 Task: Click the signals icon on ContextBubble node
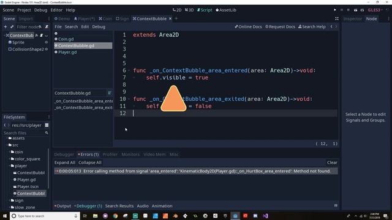coord(37,35)
